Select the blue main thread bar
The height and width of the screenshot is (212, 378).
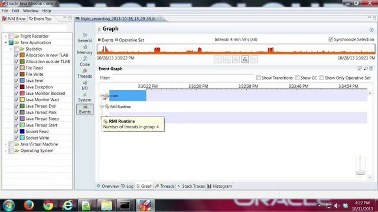pyautogui.click(x=128, y=95)
